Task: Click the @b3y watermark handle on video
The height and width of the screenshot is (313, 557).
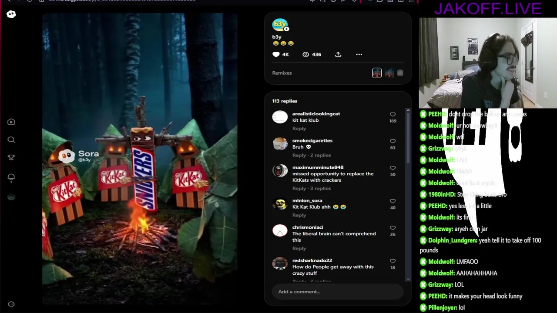Action: point(84,160)
